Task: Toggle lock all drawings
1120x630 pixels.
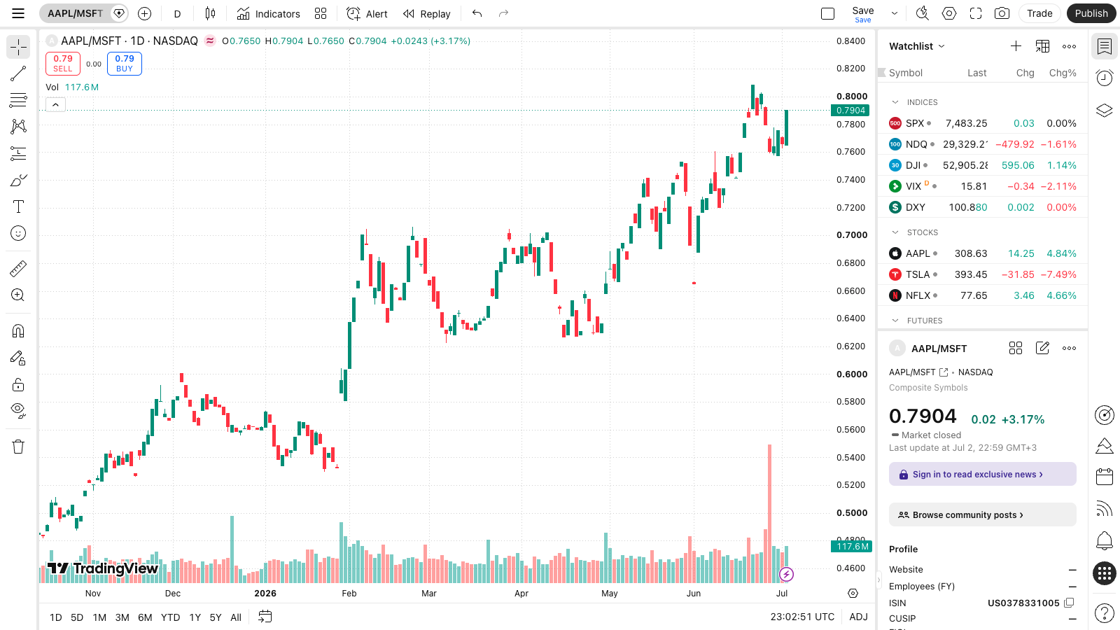Action: tap(18, 384)
